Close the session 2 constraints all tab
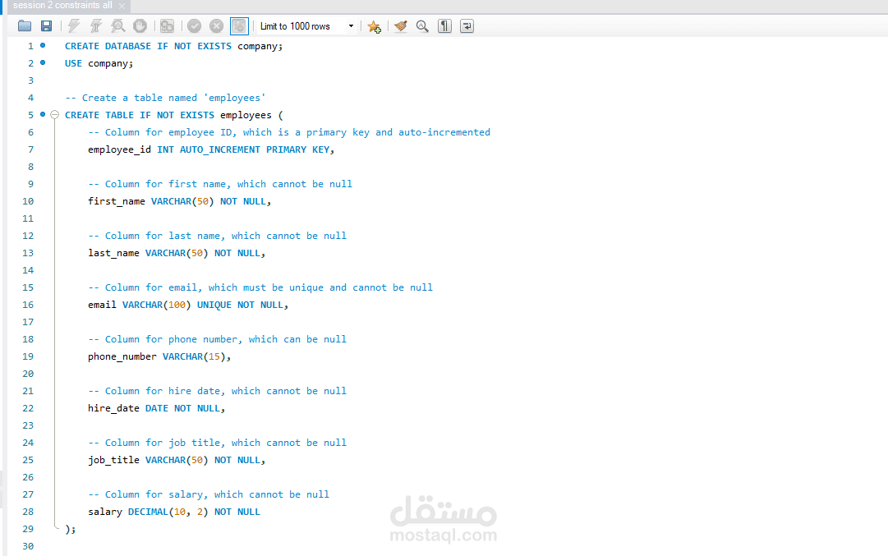The height and width of the screenshot is (556, 888). pos(122,6)
